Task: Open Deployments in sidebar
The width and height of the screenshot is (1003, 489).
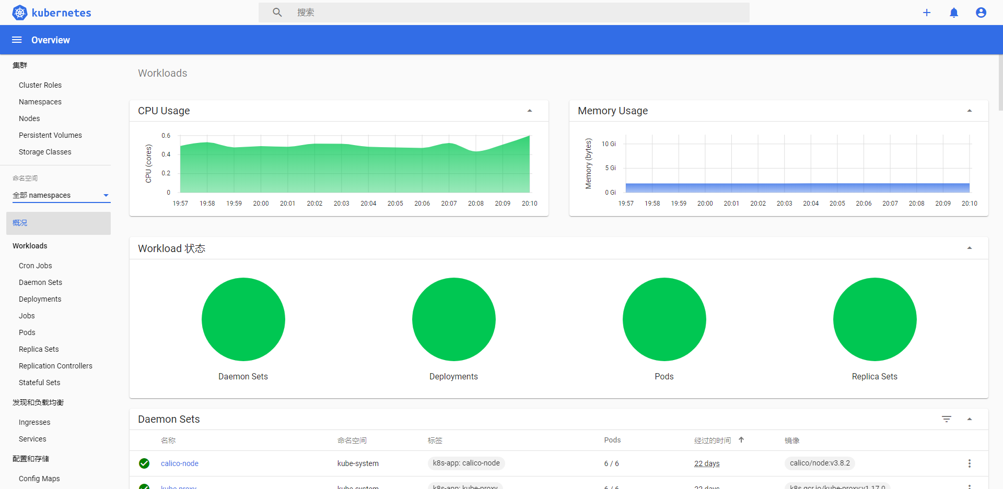Action: tap(40, 299)
